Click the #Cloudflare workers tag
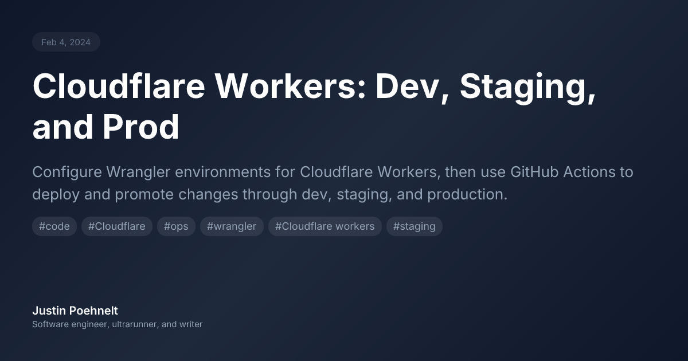Image resolution: width=688 pixels, height=361 pixels. click(x=325, y=226)
